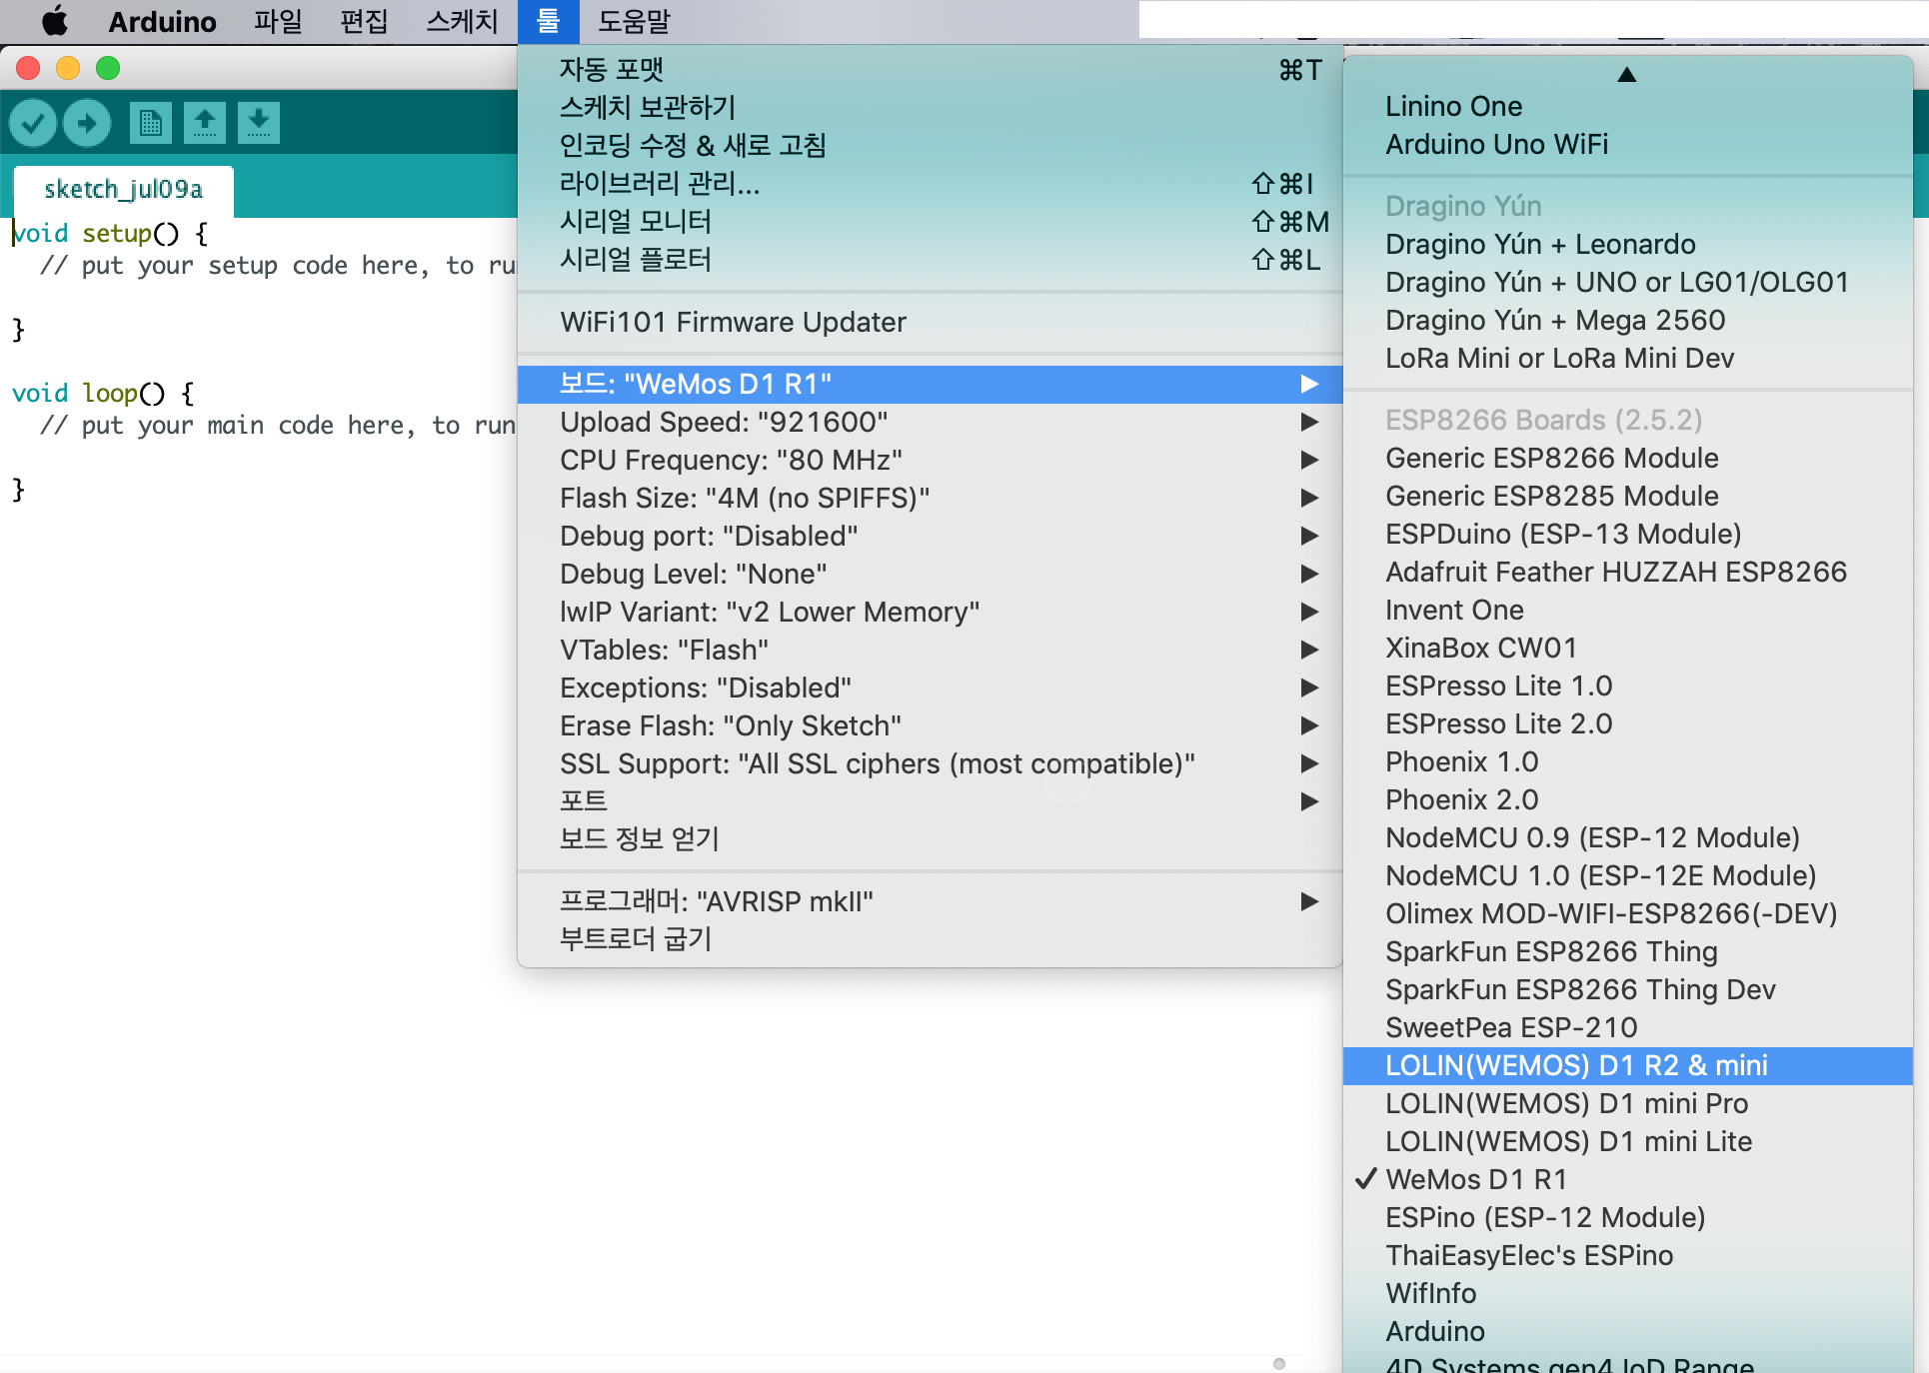Viewport: 1929px width, 1373px height.
Task: Select ESPresso Lite 2.0
Action: pos(1627,723)
